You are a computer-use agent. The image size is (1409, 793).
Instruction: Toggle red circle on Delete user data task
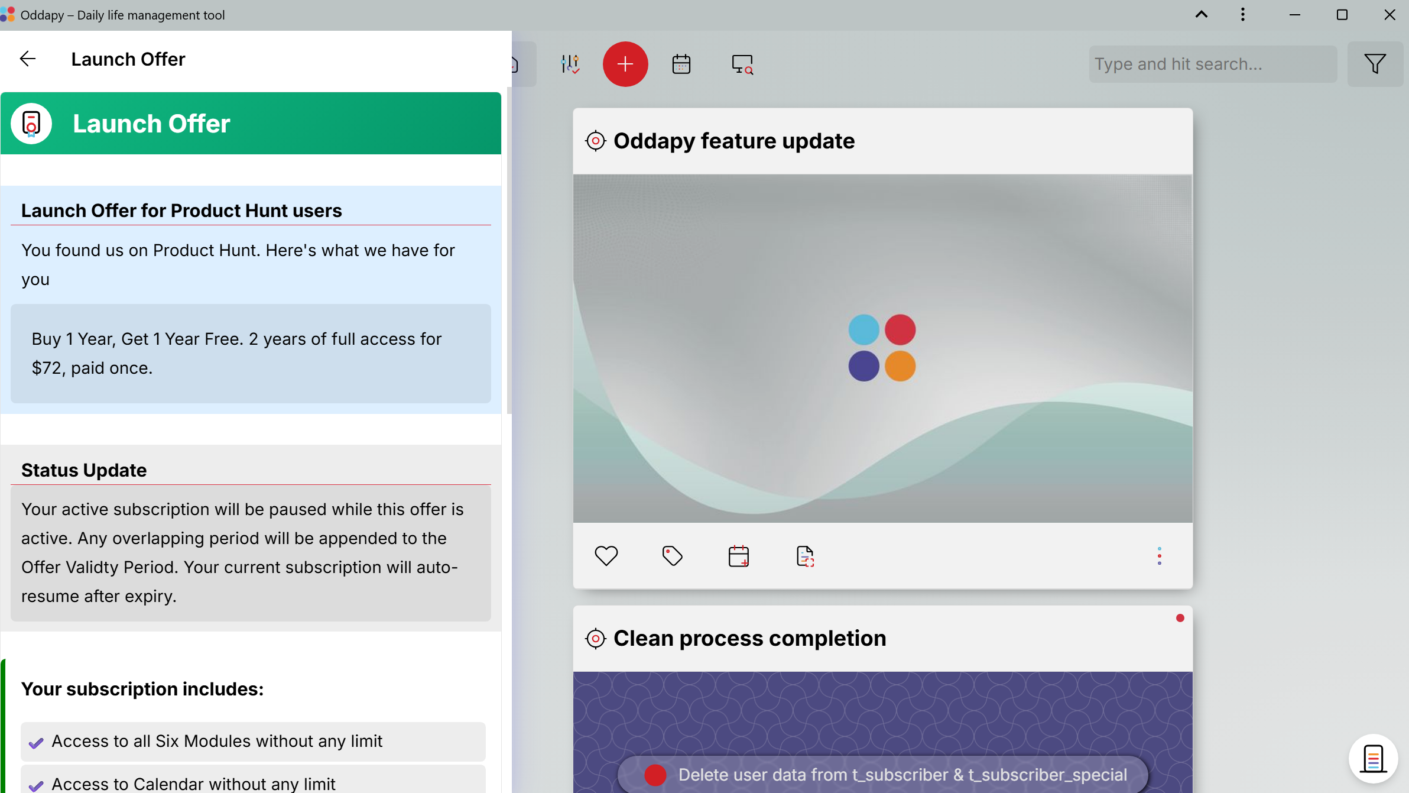coord(655,775)
